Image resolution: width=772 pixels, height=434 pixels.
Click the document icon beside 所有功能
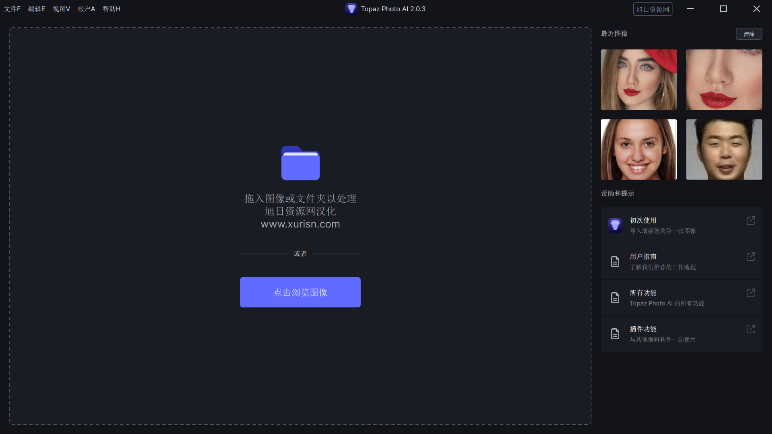point(615,298)
